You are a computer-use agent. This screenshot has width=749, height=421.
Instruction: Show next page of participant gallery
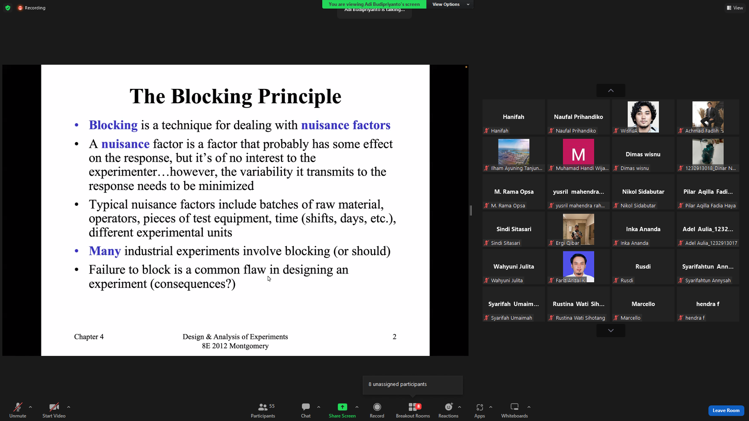[611, 331]
